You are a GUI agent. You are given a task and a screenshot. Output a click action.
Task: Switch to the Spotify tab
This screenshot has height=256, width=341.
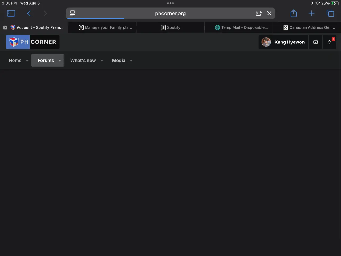click(170, 27)
